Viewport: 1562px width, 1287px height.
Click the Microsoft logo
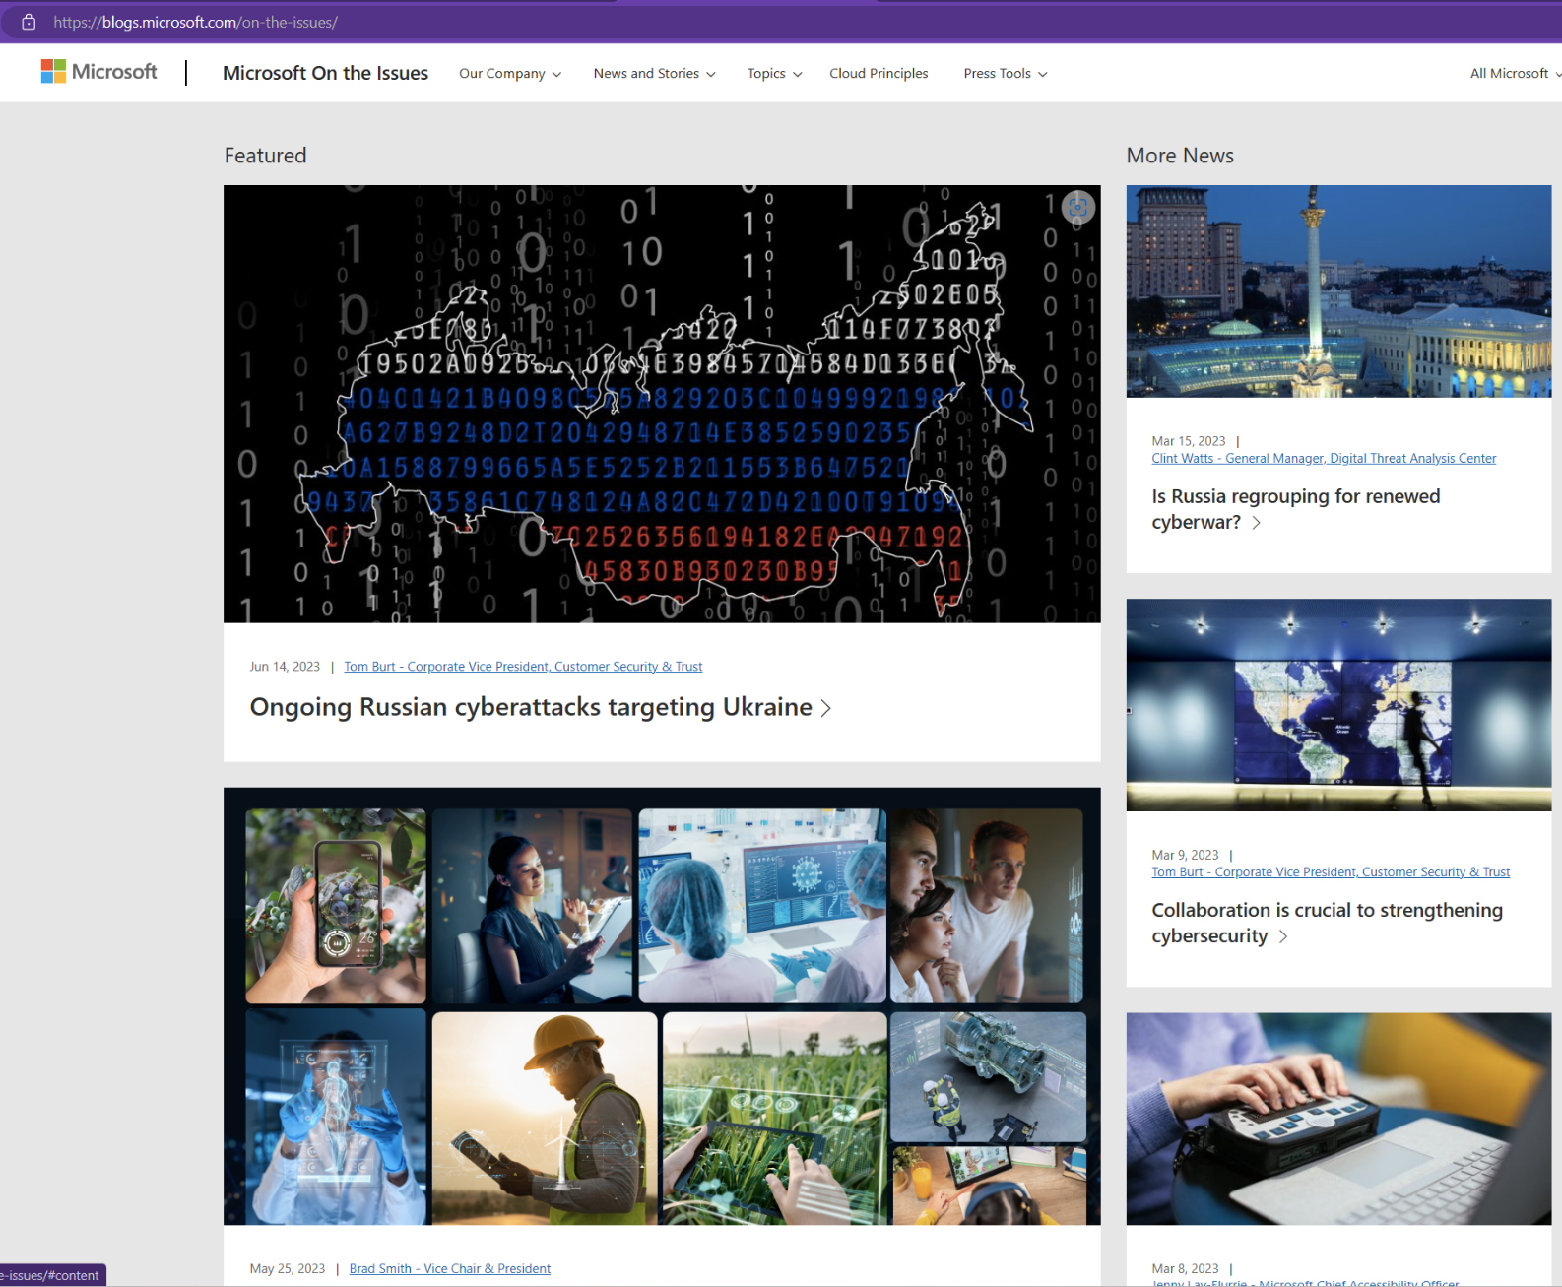coord(98,72)
